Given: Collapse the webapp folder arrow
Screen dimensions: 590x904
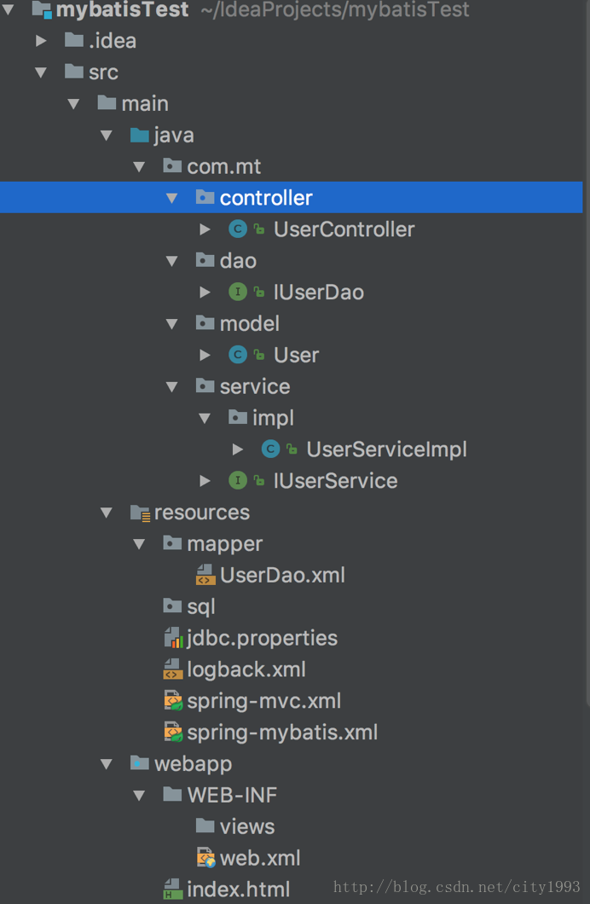Looking at the screenshot, I should click(x=107, y=764).
